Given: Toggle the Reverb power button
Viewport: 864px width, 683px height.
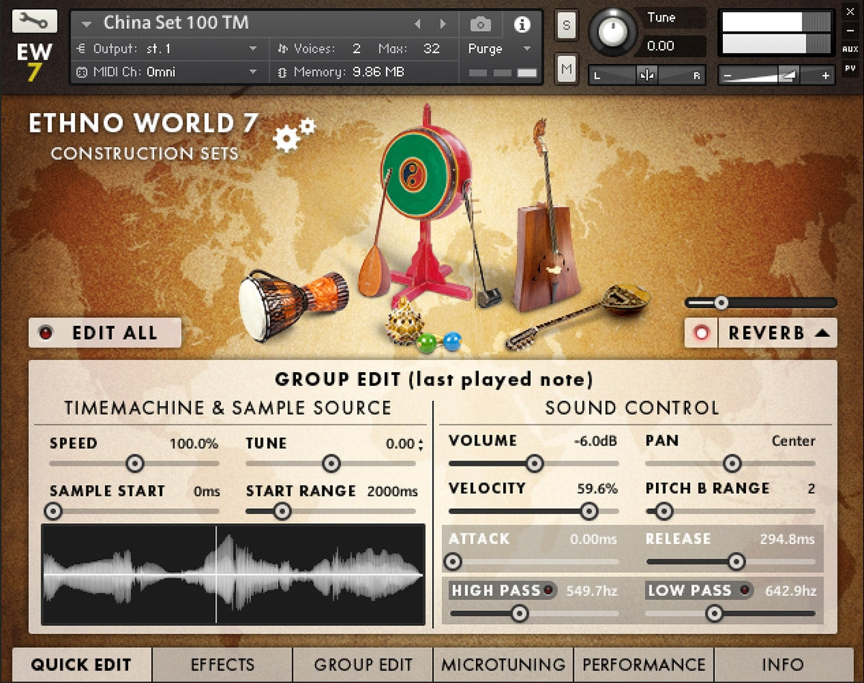Looking at the screenshot, I should point(701,333).
